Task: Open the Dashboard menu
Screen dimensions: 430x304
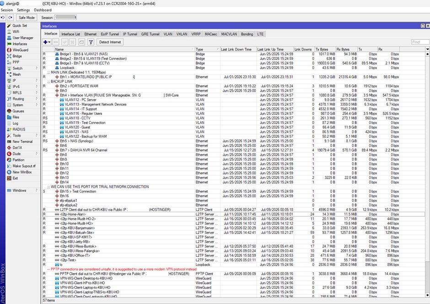Action: point(43,10)
